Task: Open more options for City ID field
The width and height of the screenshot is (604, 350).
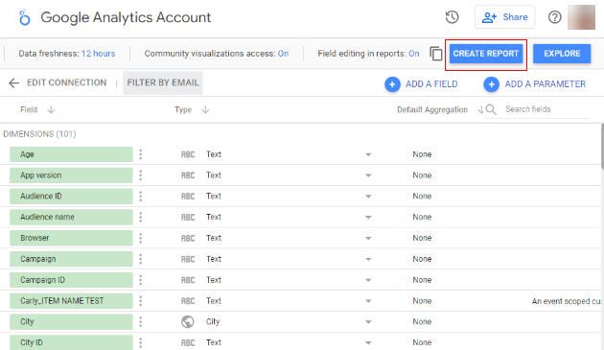Action: (141, 342)
